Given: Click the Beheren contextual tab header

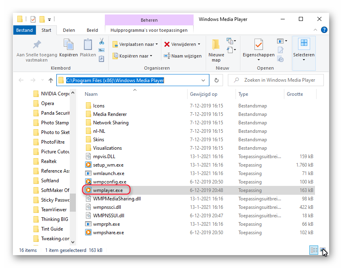Looking at the screenshot, I should tap(149, 20).
